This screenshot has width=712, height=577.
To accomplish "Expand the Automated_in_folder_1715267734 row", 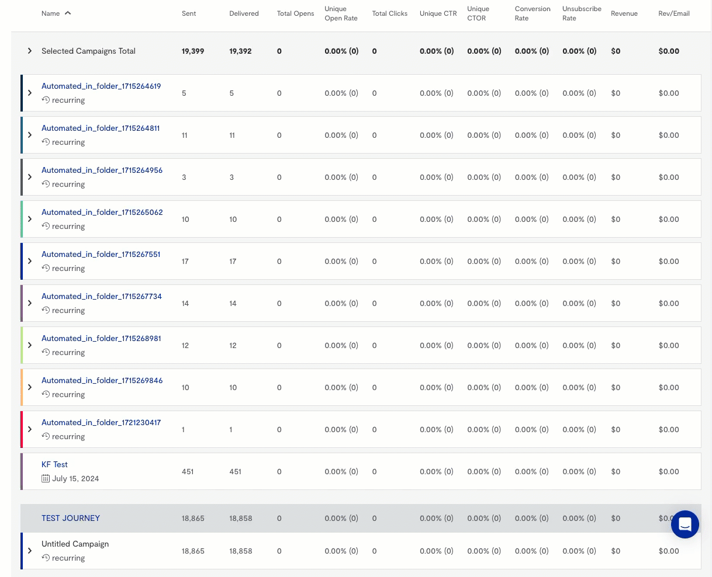I will coord(30,303).
